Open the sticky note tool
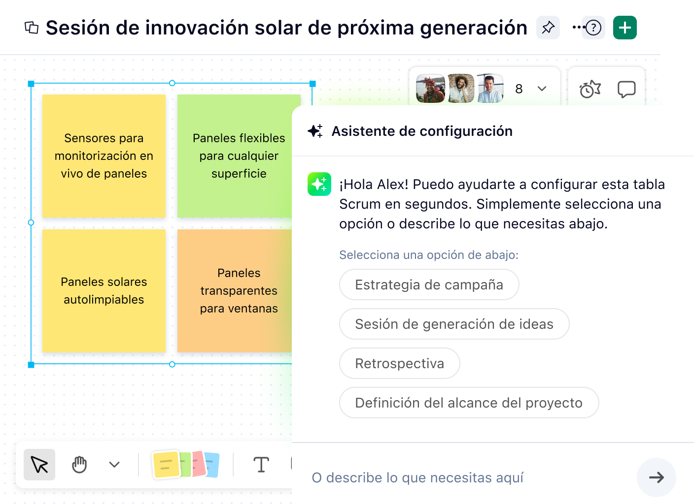This screenshot has height=504, width=694. point(186,465)
